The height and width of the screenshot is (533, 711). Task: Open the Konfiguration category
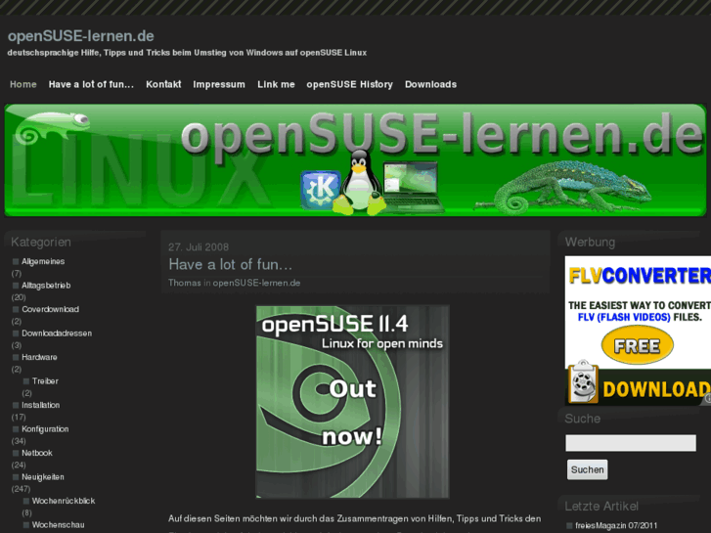click(45, 429)
